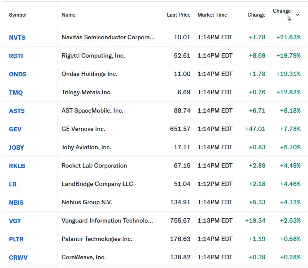Select the RKLB ticker link
This screenshot has width=308, height=268.
(x=17, y=166)
